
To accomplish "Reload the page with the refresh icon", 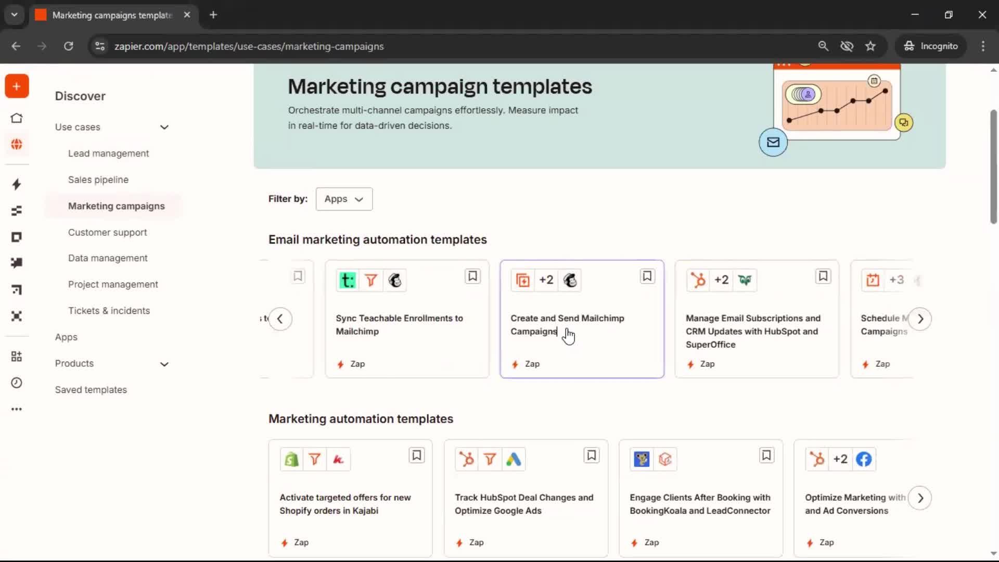I will click(68, 46).
